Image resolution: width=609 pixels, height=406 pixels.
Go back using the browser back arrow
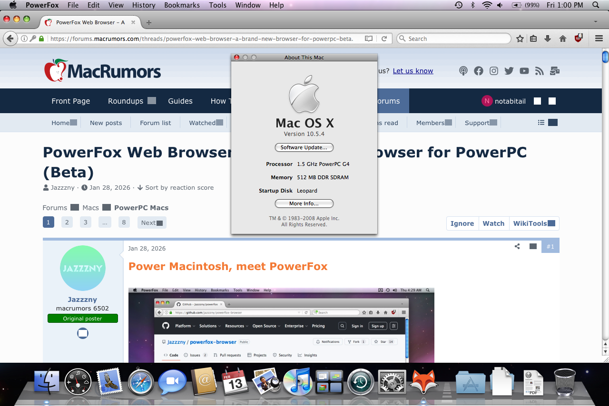[10, 39]
